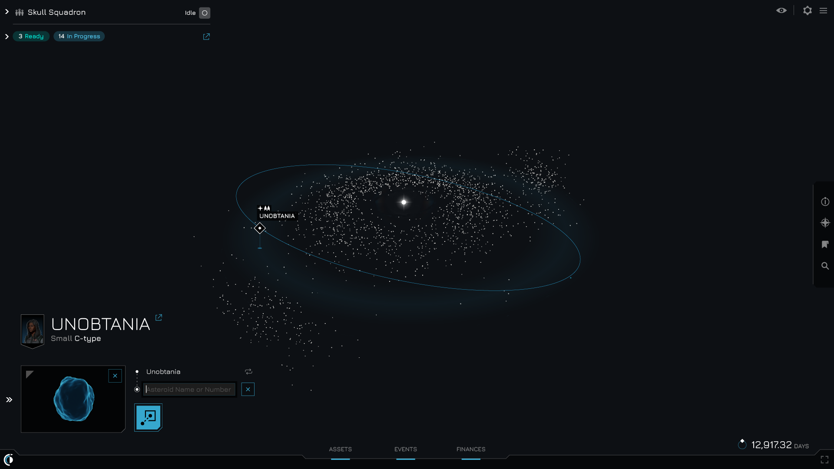Expand the Skull Squadron crew chevron
The width and height of the screenshot is (834, 469).
pos(7,12)
